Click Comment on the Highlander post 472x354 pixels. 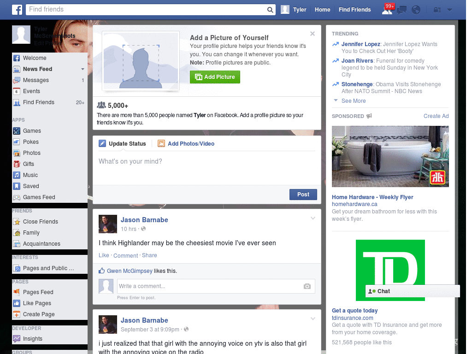[125, 255]
